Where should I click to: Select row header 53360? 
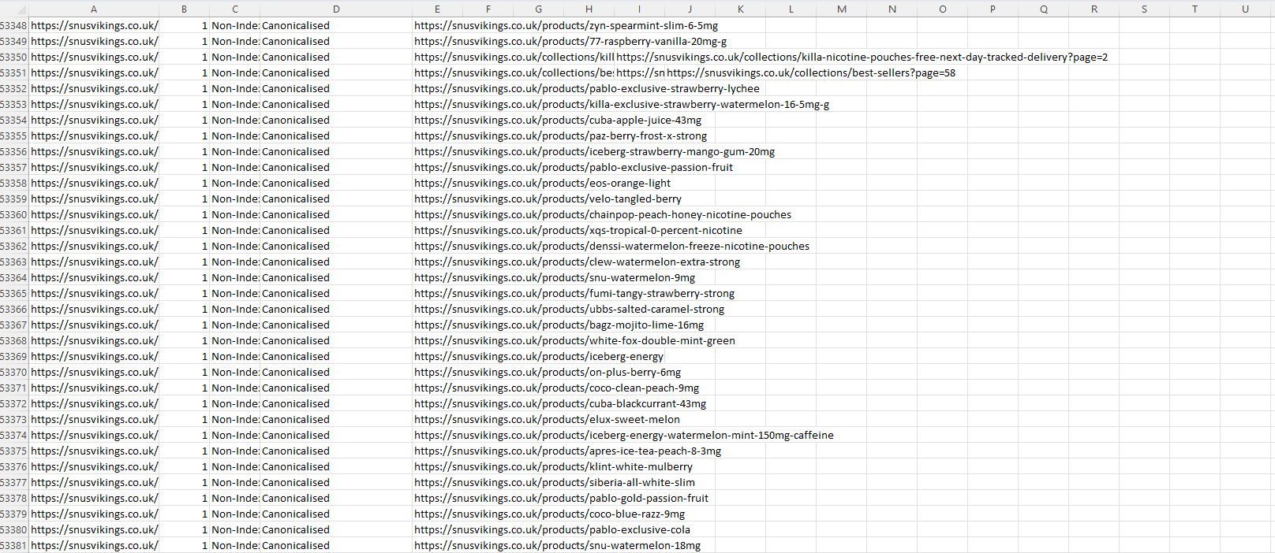[x=13, y=214]
